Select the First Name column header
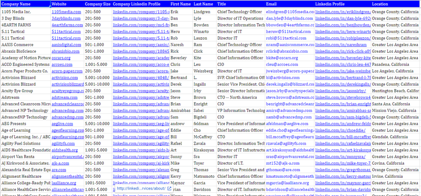This screenshot has width=421, height=196. point(181,4)
